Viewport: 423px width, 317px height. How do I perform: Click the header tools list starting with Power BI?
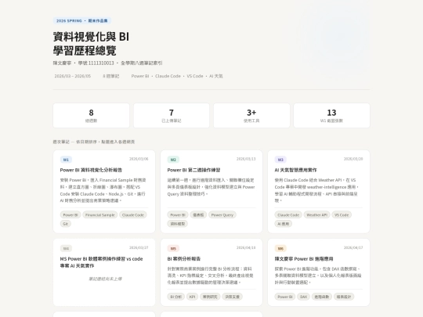point(177,76)
